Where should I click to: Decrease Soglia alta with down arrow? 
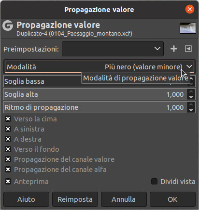191,97
